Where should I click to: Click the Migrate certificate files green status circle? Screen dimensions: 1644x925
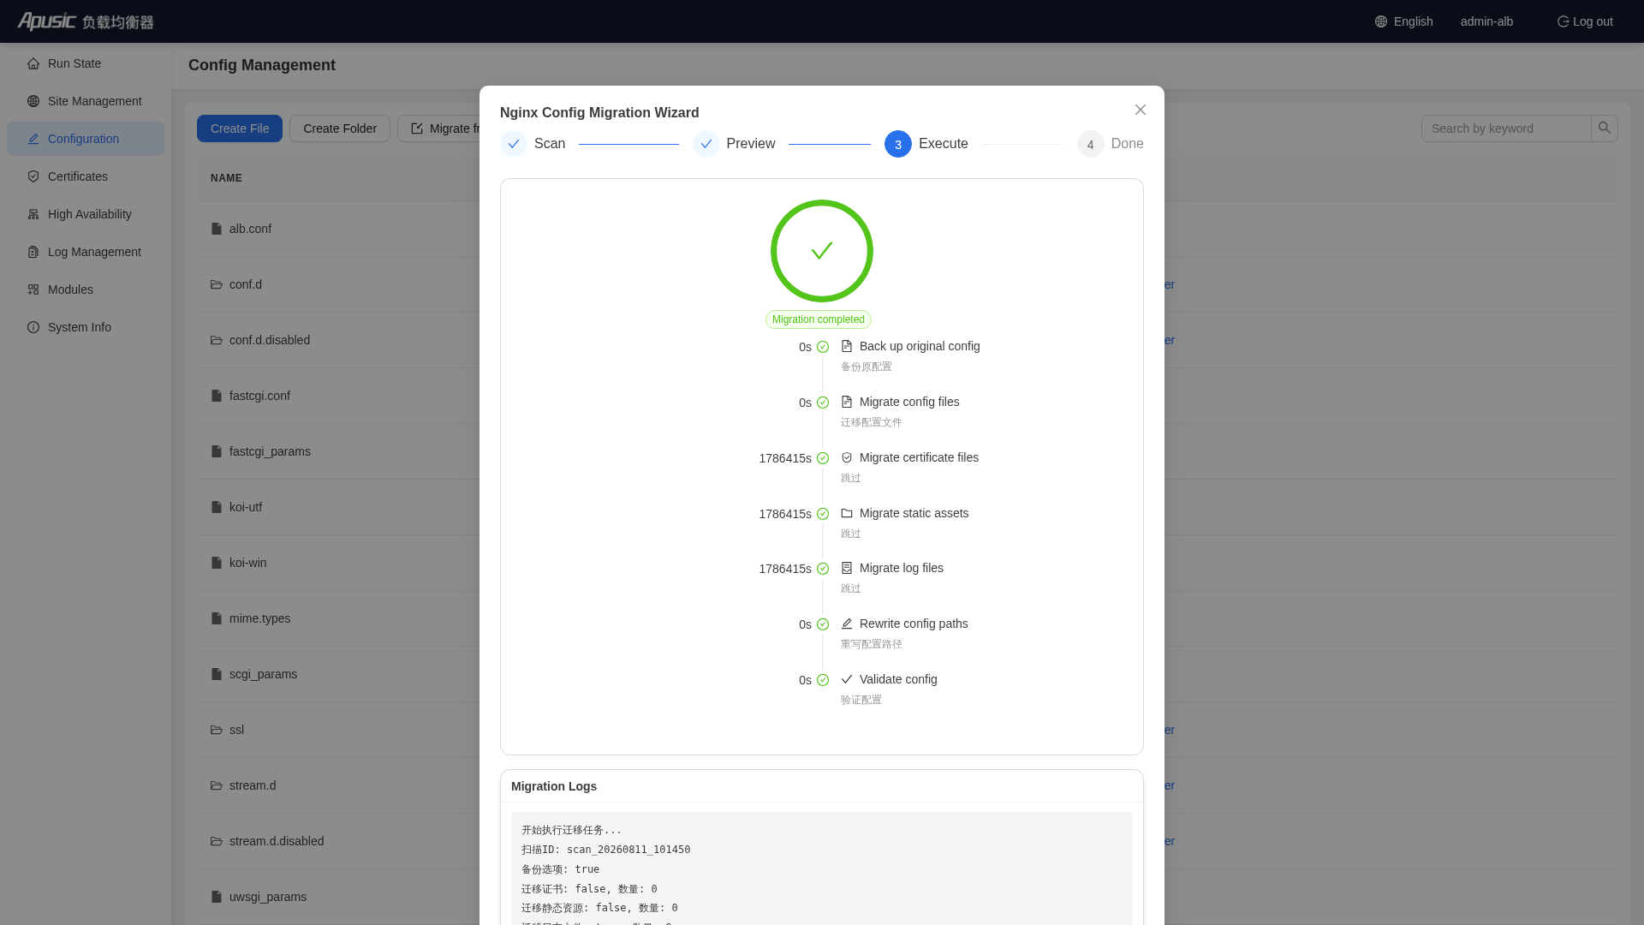(823, 458)
